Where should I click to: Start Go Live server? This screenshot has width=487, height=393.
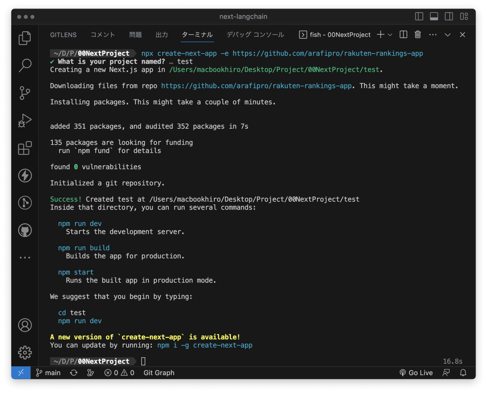(x=416, y=373)
